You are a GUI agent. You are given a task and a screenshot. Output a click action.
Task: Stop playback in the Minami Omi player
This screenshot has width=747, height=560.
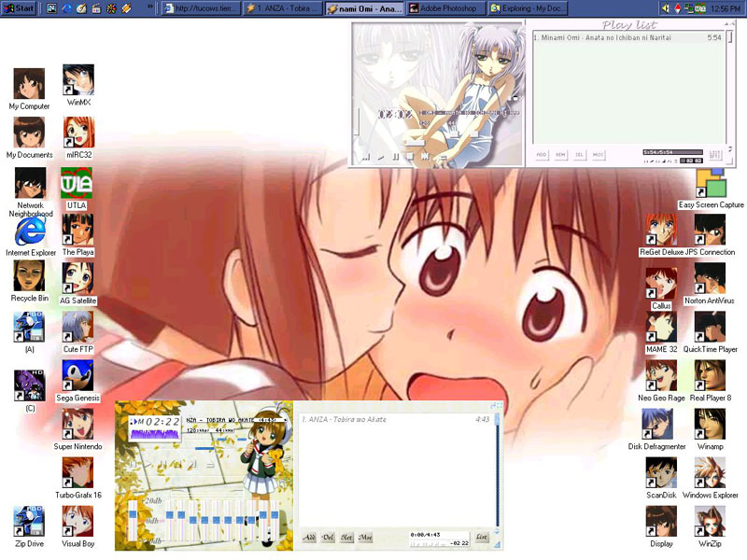click(x=410, y=156)
